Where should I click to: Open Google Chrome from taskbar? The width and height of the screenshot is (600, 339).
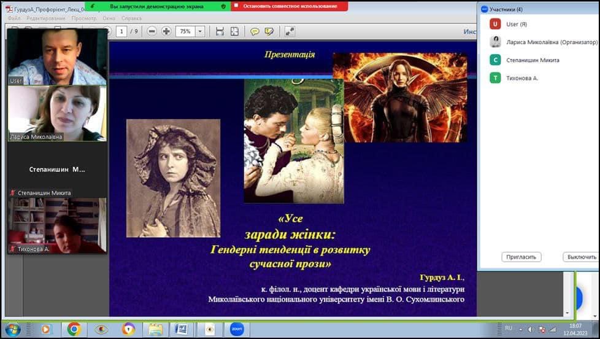pyautogui.click(x=74, y=329)
